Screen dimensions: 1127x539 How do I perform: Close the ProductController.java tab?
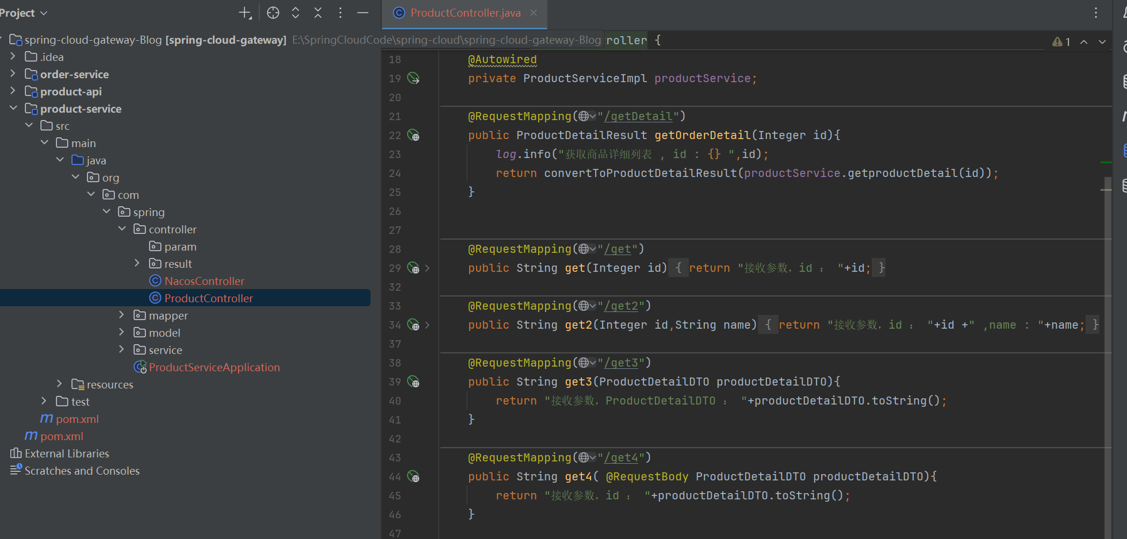click(534, 13)
